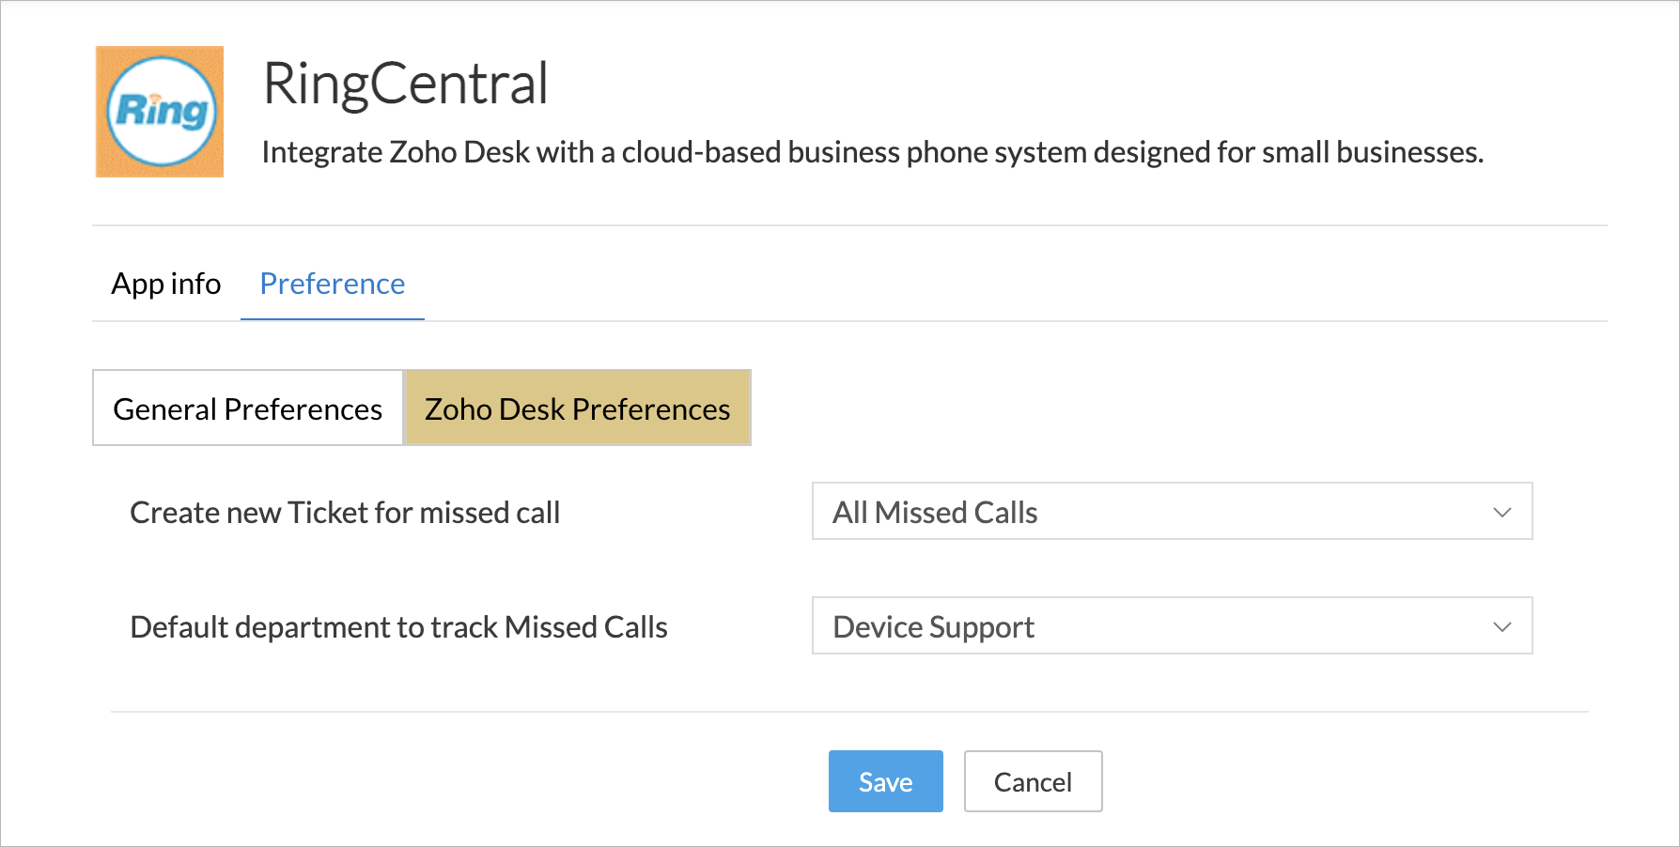
Task: Click the word Preferences in Zoho Desk Preferences
Action: [650, 409]
